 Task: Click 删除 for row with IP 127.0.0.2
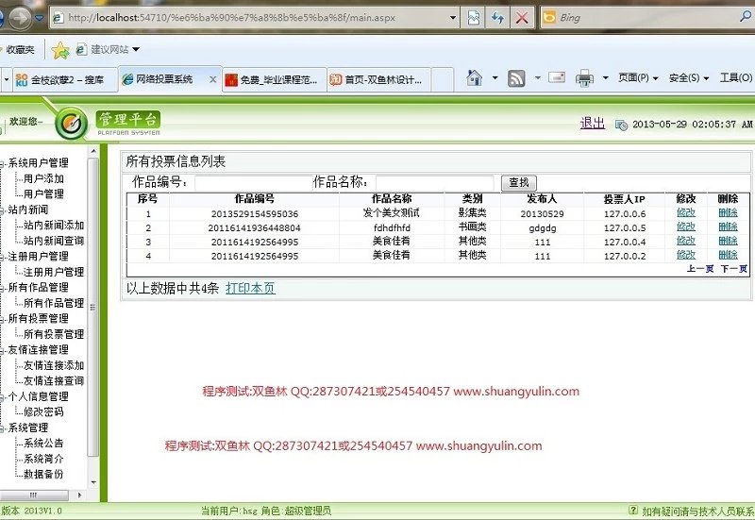(728, 255)
